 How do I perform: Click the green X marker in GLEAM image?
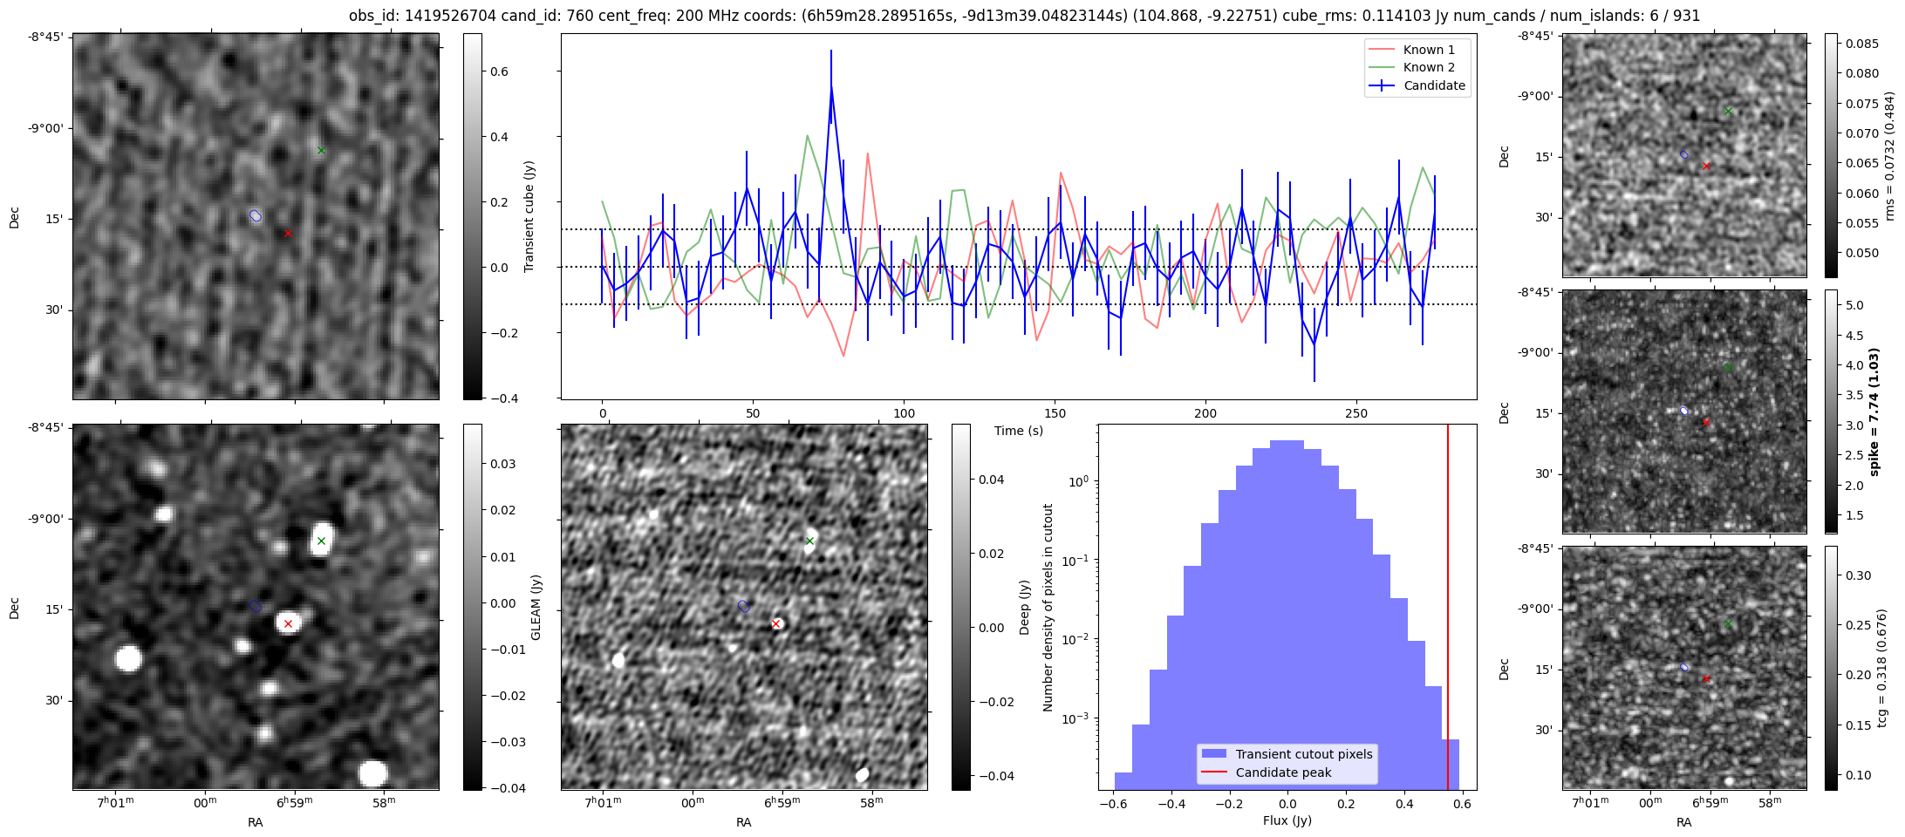coord(321,541)
